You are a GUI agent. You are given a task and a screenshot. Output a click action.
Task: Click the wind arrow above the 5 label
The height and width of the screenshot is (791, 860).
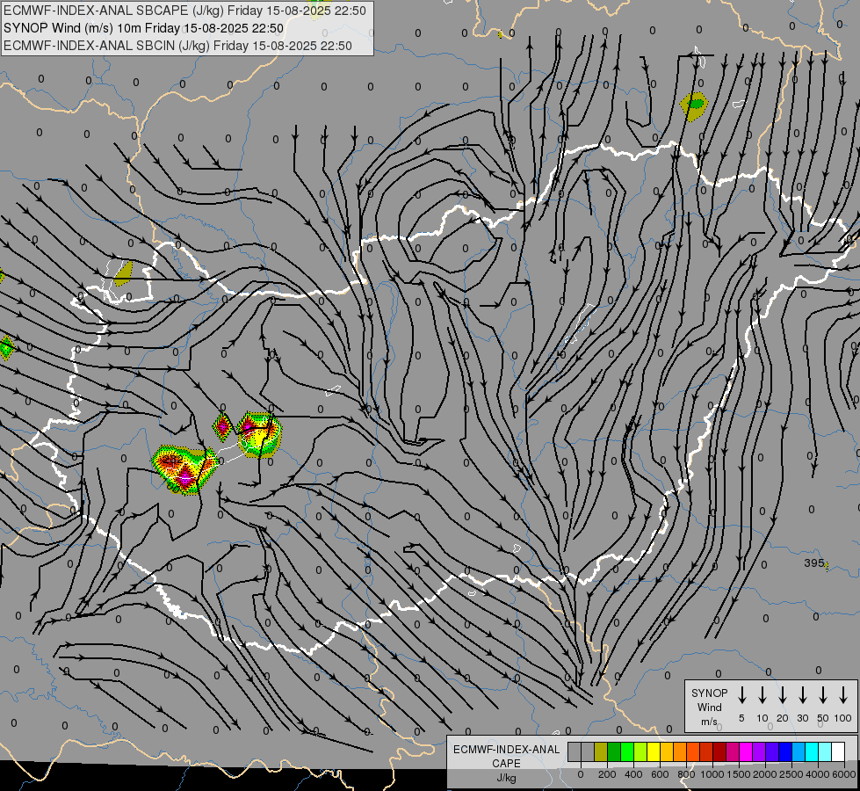[x=741, y=695]
